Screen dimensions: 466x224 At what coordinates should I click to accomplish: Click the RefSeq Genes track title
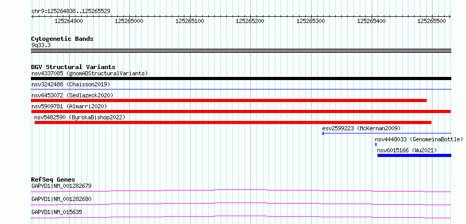tap(53, 180)
